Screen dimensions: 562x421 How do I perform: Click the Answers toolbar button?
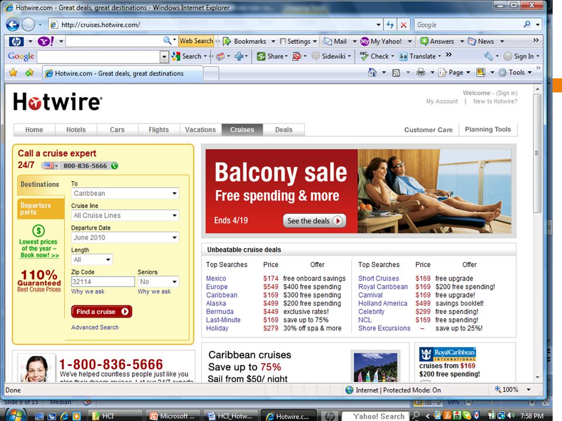coord(437,41)
